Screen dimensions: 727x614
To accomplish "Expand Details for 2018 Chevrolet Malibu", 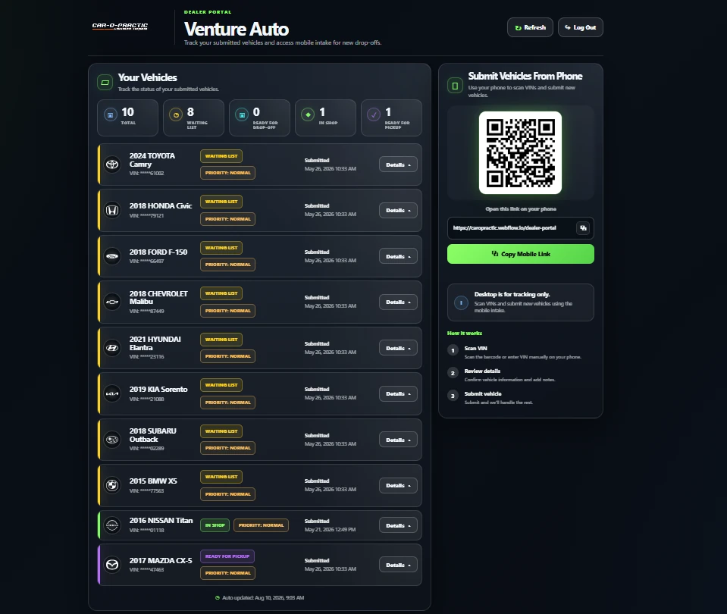I will (398, 302).
